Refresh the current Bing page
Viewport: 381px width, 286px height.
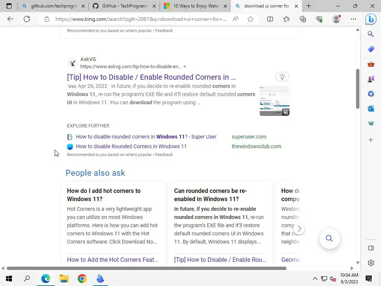27,19
